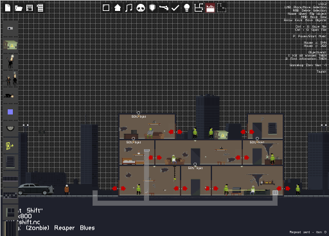Select the green dumpster on the rooftop
329x236 pixels.
click(221, 135)
